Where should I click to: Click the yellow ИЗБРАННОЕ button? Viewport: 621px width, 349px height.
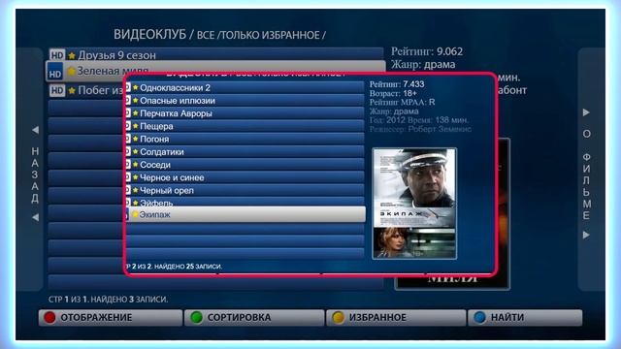point(396,317)
